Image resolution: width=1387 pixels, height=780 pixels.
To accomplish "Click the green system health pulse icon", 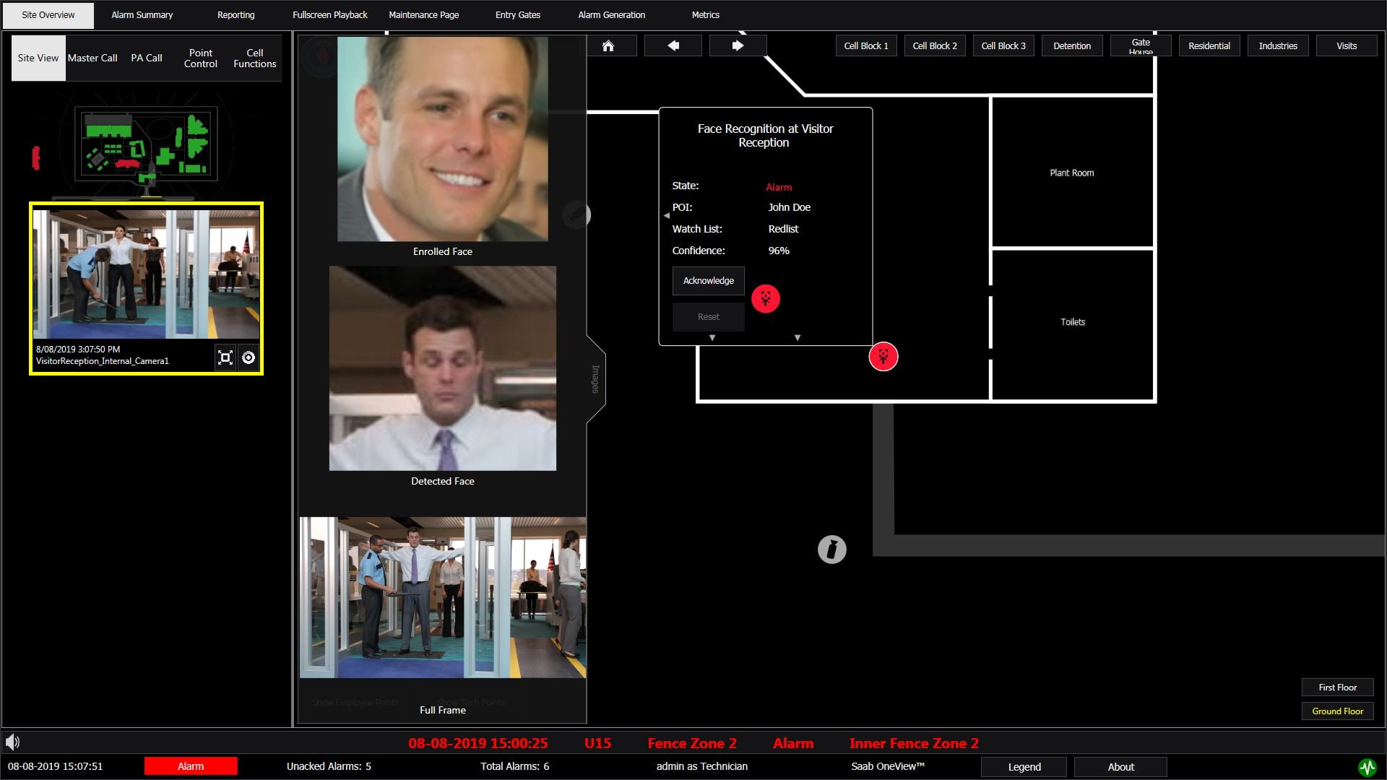I will tap(1367, 767).
